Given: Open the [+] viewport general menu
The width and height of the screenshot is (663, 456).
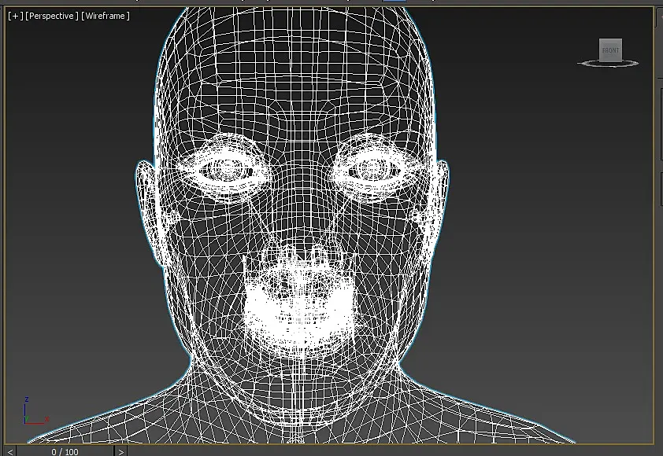Looking at the screenshot, I should click(15, 16).
